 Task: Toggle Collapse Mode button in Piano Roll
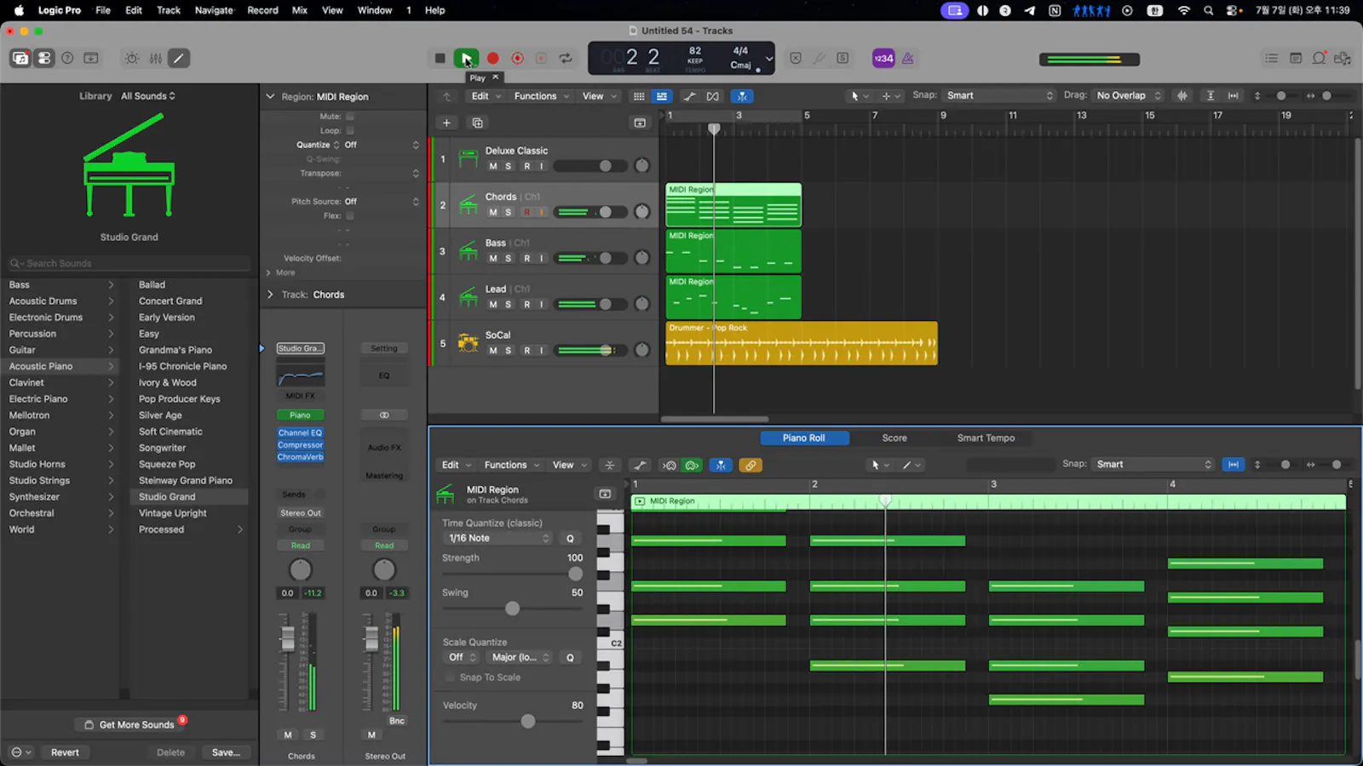609,465
